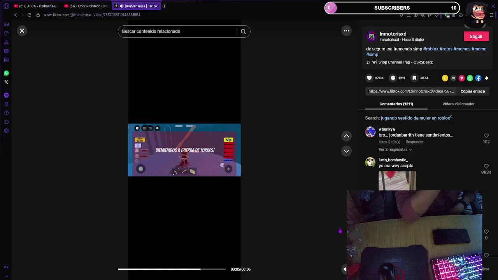
Task: Open Opera GX main menu logo
Action: pyautogui.click(x=6, y=6)
